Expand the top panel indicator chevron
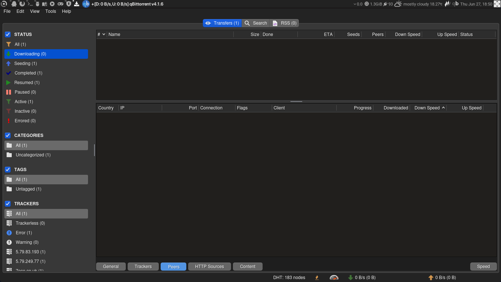The width and height of the screenshot is (501, 282). click(x=355, y=4)
